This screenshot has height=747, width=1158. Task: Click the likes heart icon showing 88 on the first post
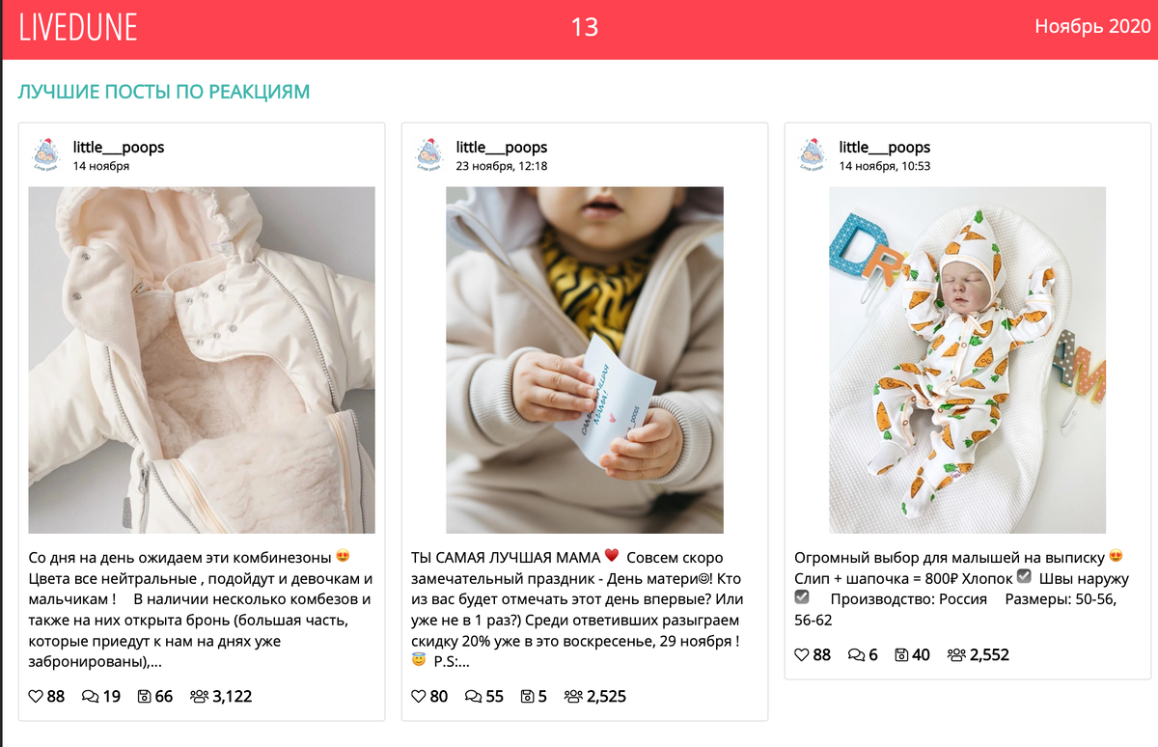tap(36, 696)
